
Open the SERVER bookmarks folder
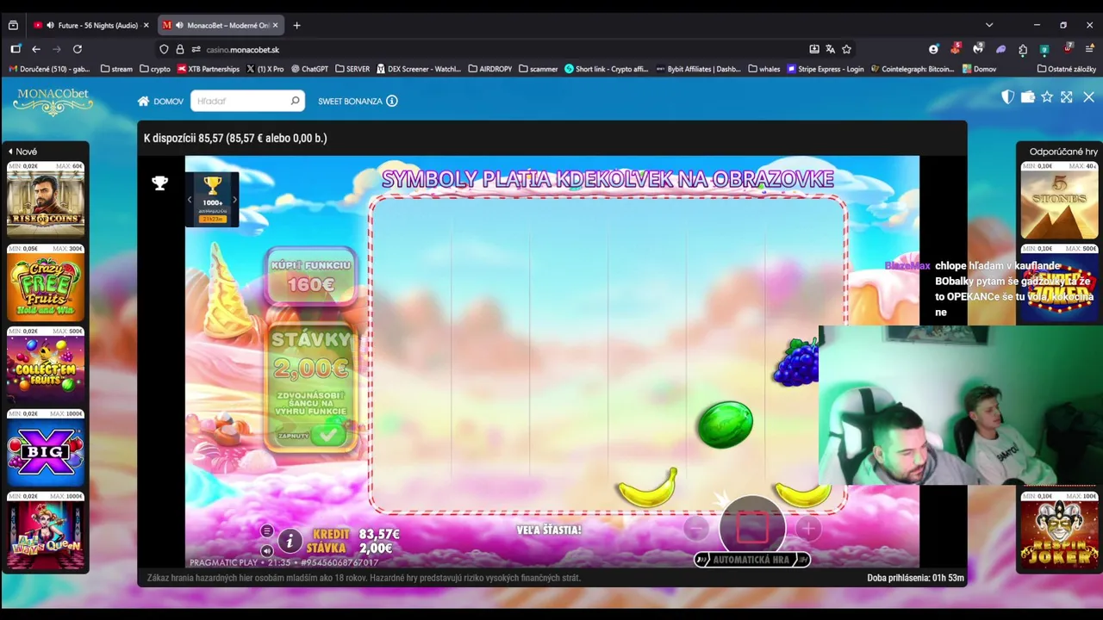[x=352, y=69]
